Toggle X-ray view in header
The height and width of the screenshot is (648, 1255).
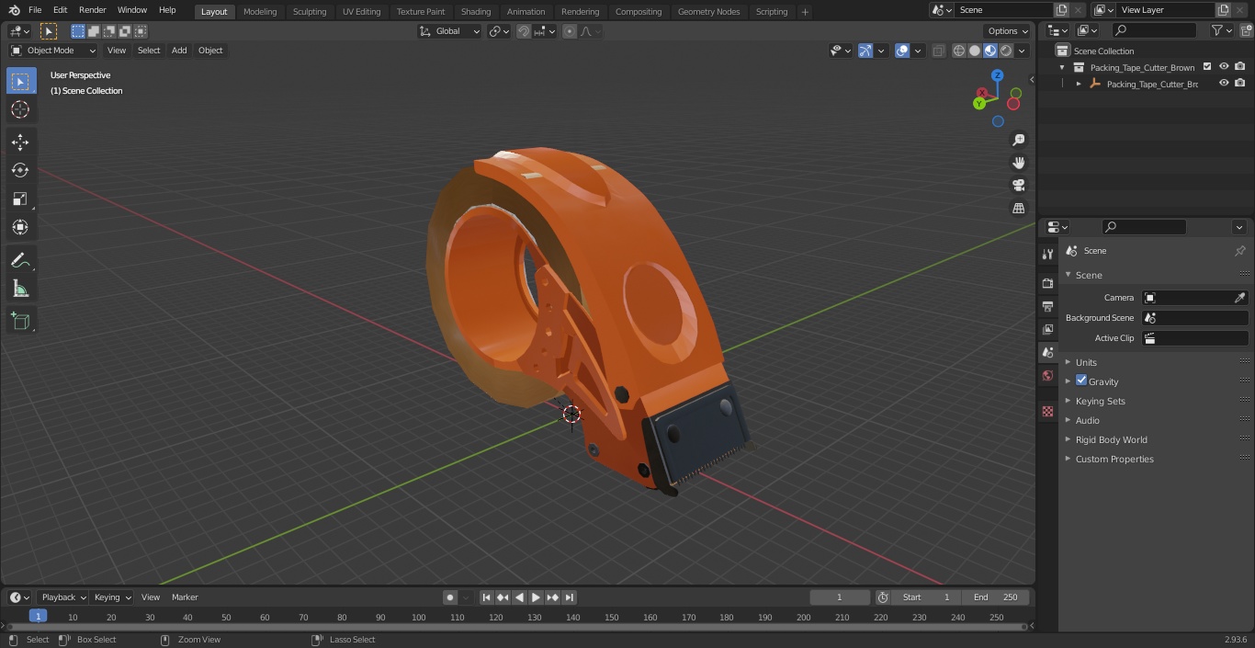[938, 51]
